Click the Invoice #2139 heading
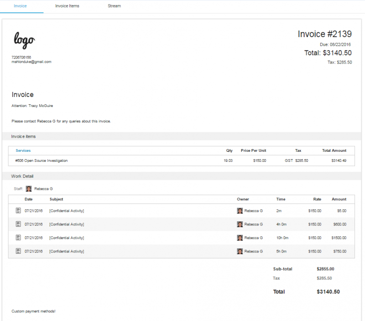 tap(324, 34)
